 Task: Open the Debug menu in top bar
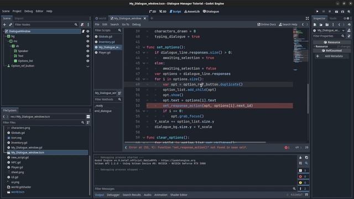point(28,11)
